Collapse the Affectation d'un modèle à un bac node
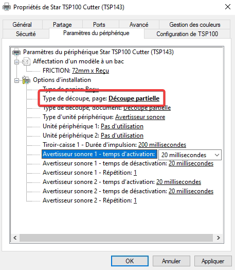 [x=16, y=62]
